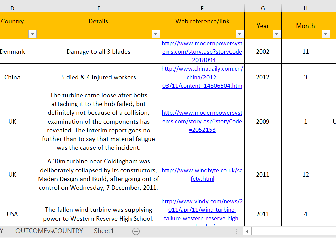336x238 pixels.
Task: Click the Month header cell
Action: [x=306, y=26]
